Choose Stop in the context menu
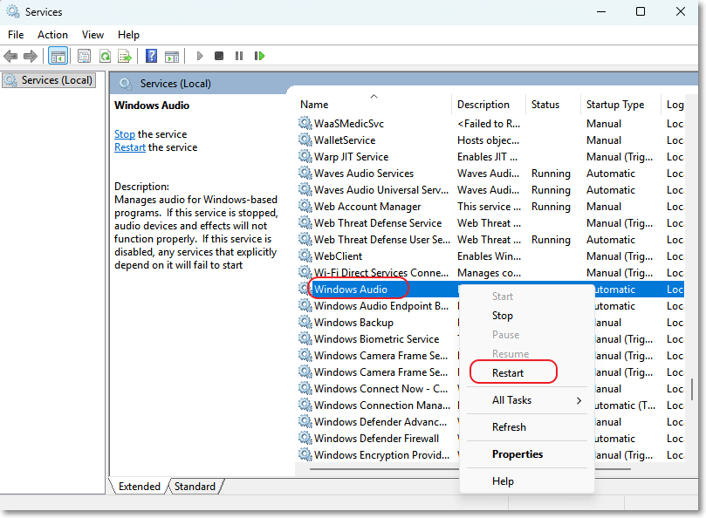Image resolution: width=706 pixels, height=518 pixels. click(527, 316)
